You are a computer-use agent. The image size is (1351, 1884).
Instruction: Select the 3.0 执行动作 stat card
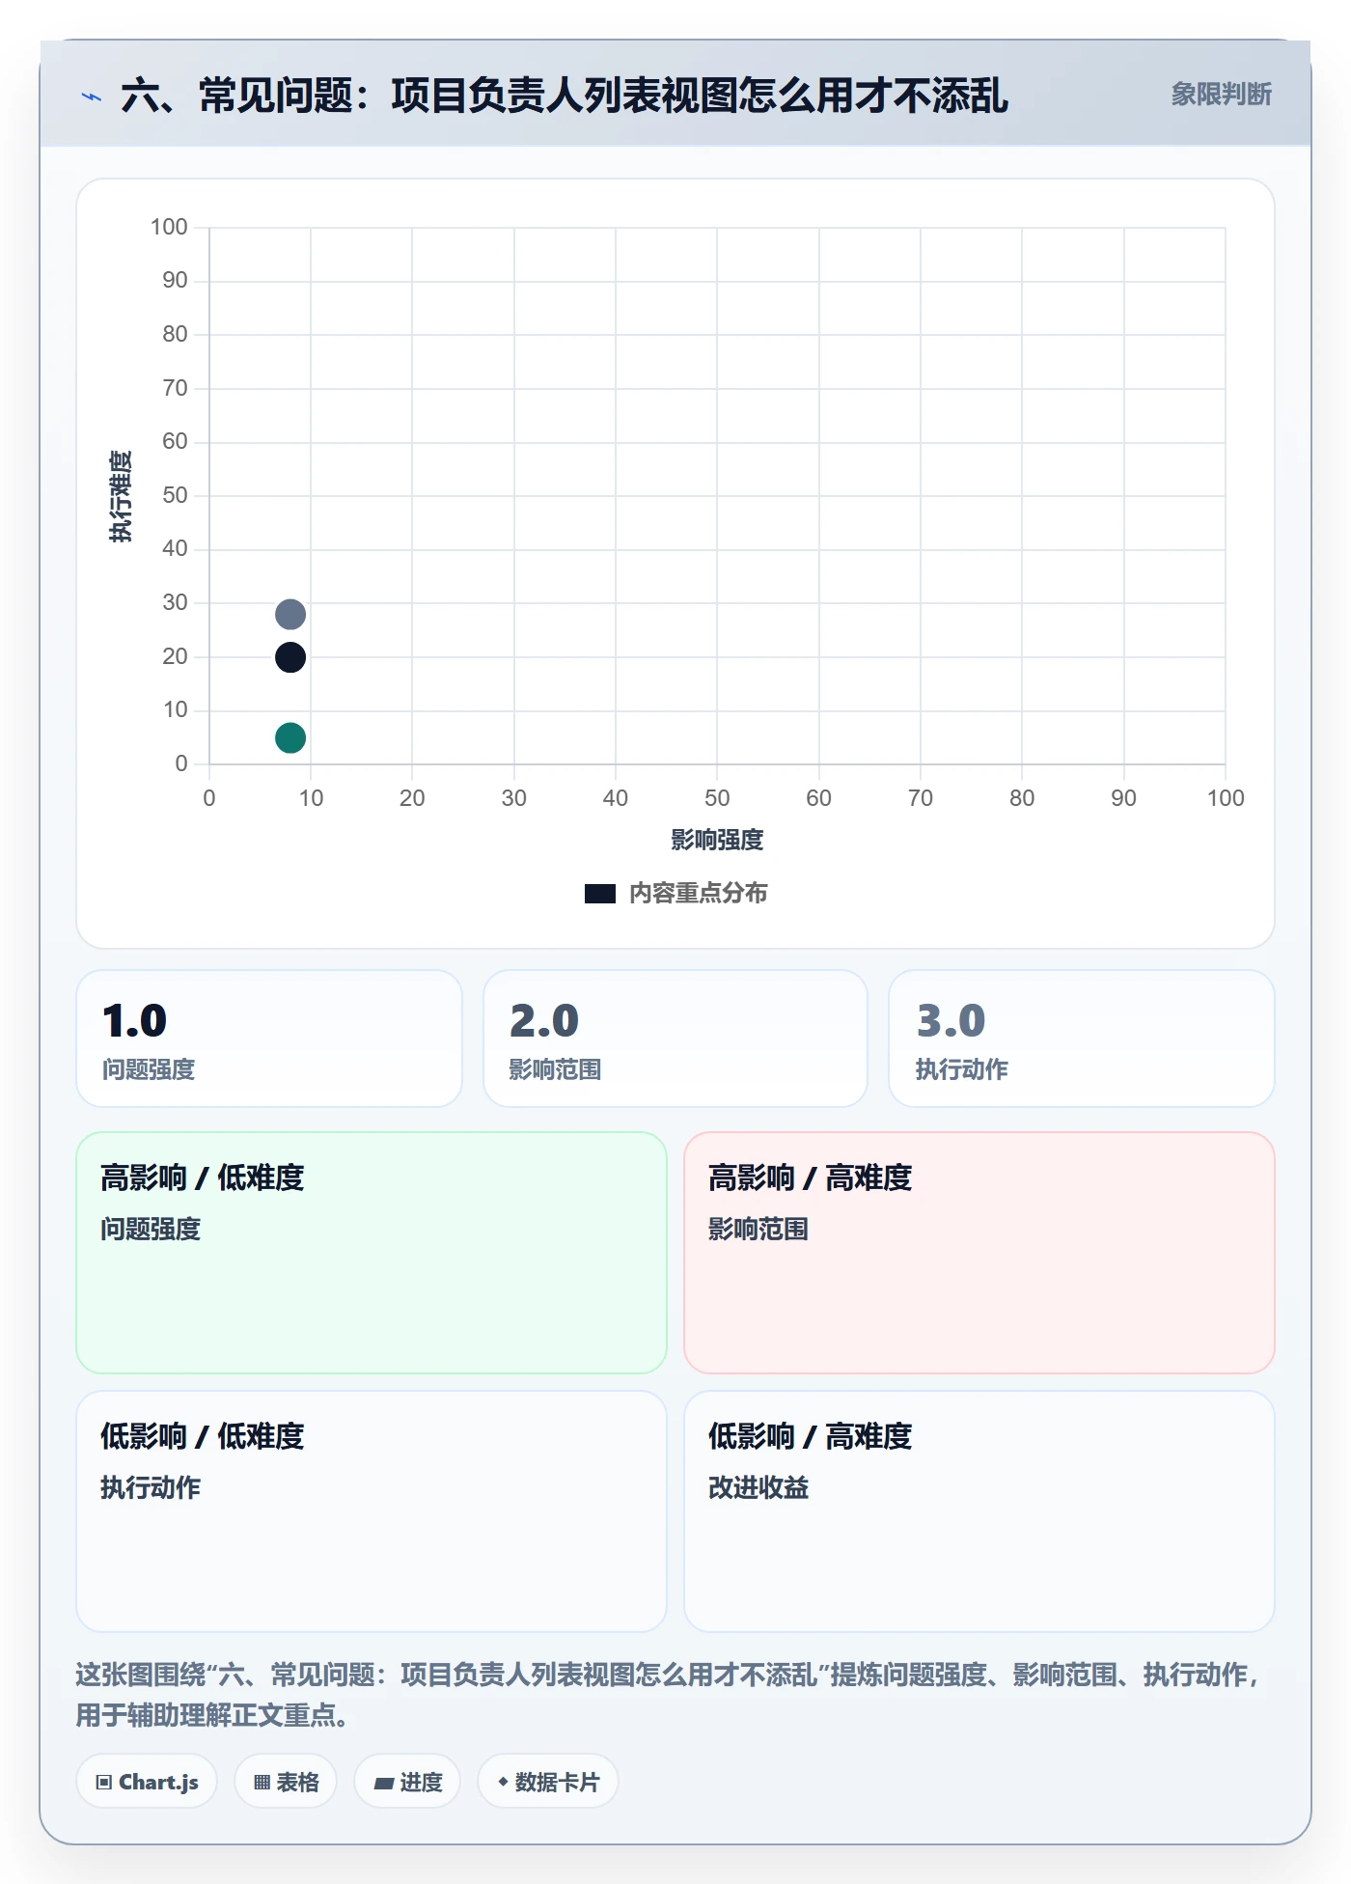point(1082,1039)
